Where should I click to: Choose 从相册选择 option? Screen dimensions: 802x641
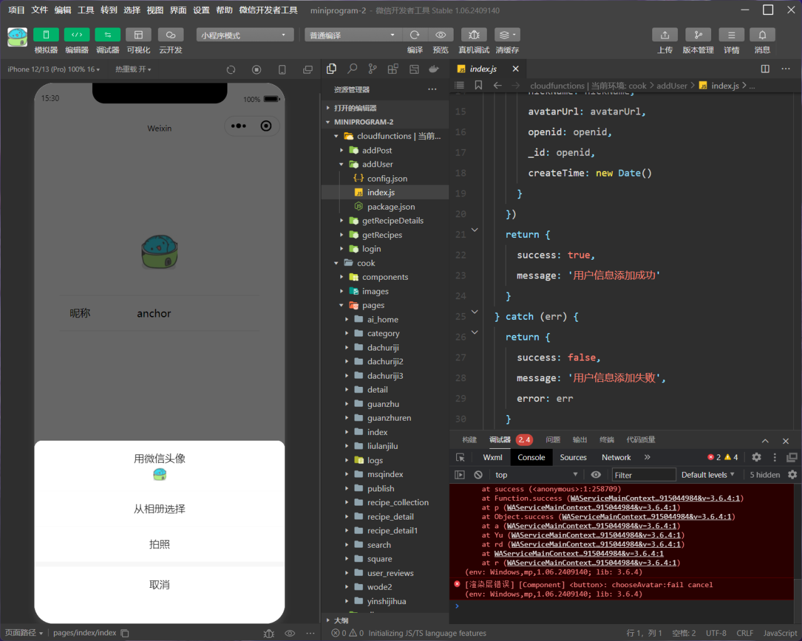pos(160,509)
